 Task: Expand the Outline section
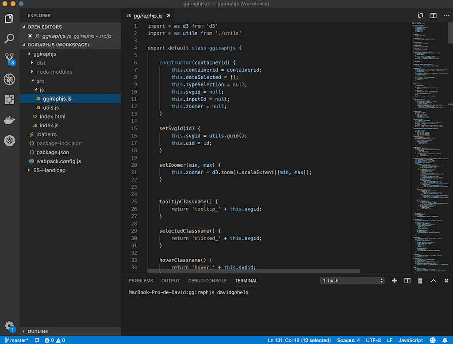point(24,331)
